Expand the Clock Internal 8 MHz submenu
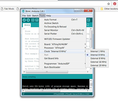 click(x=63, y=51)
